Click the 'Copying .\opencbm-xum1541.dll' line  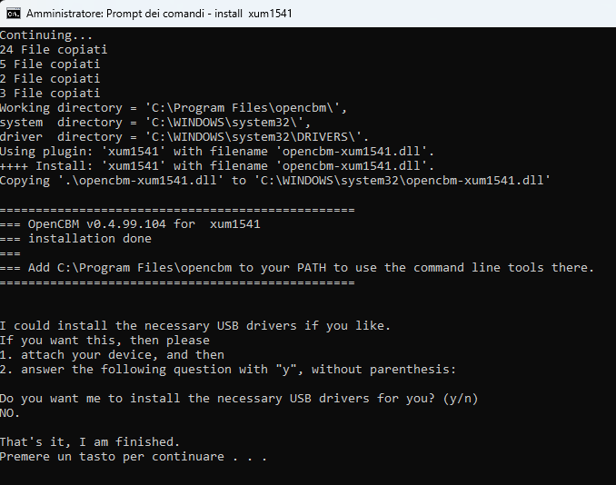pos(275,181)
